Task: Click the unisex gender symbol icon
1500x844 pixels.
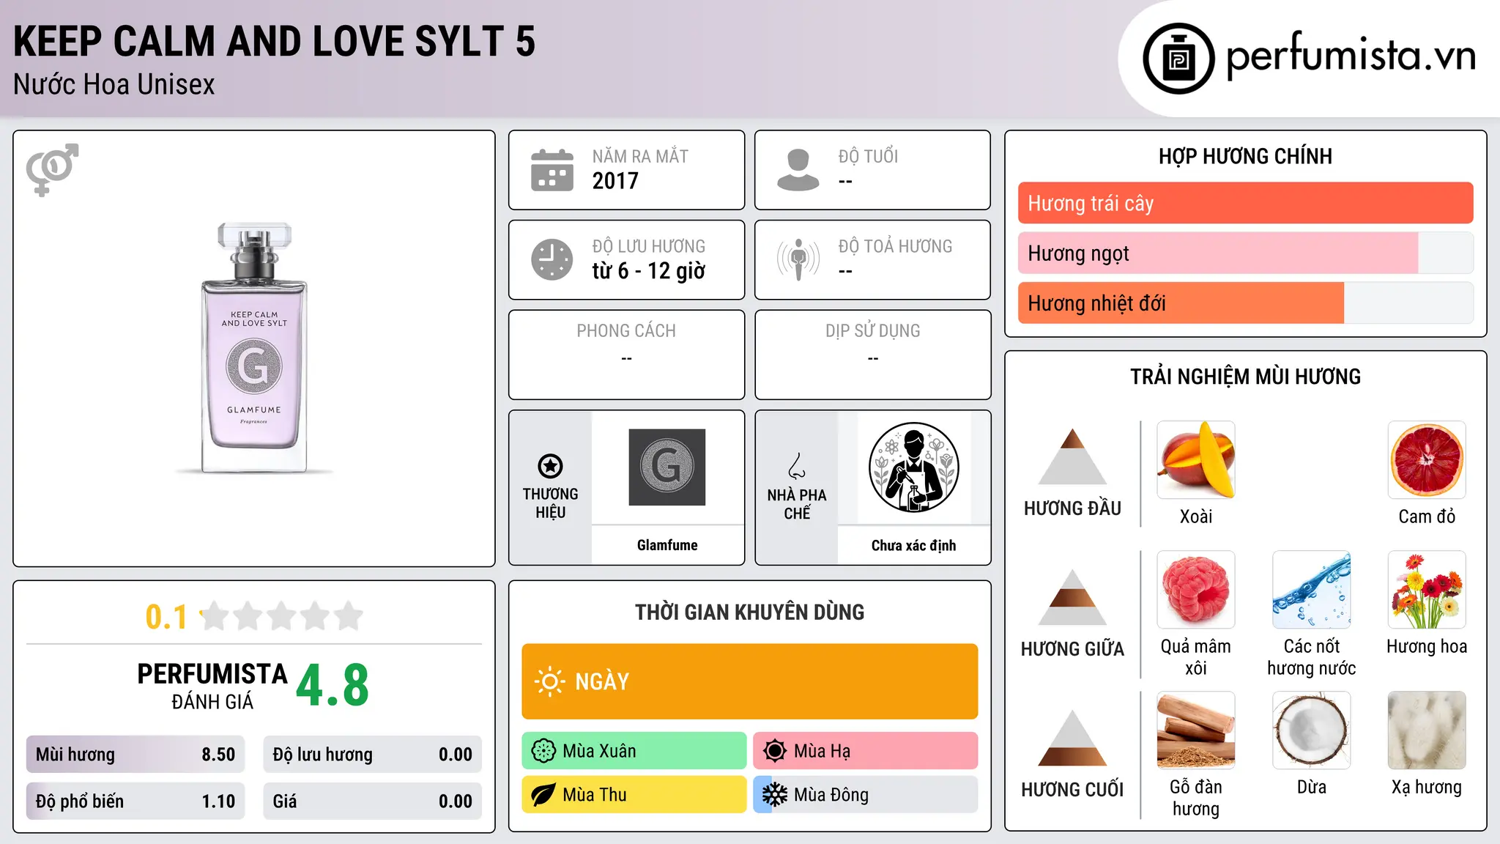Action: [52, 169]
